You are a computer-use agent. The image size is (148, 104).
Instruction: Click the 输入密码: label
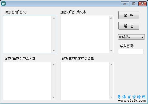(127, 46)
